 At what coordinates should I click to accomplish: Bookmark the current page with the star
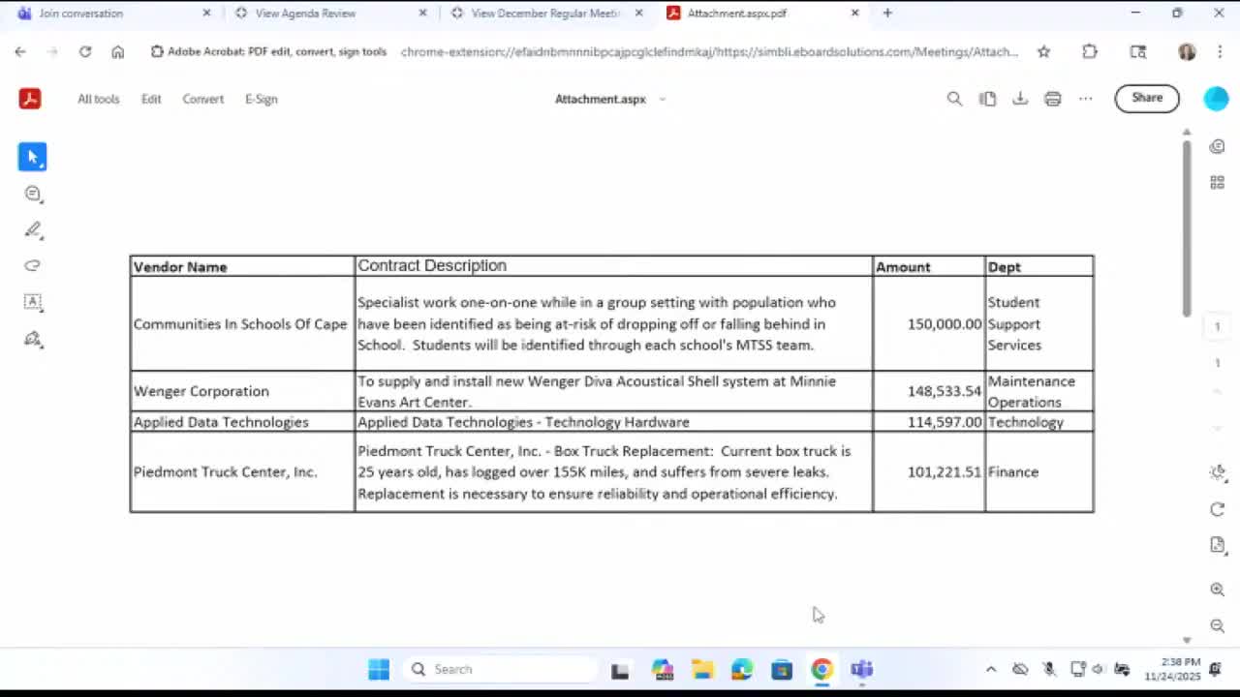[x=1043, y=52]
